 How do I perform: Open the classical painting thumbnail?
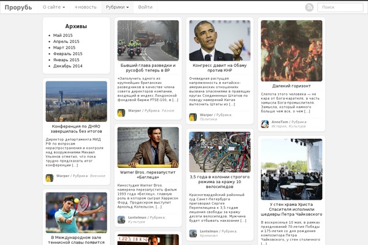(292, 51)
